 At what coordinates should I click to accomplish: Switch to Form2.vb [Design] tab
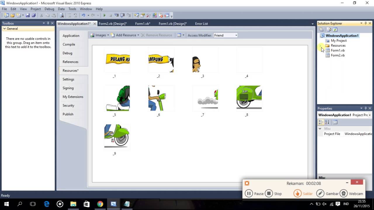pos(113,24)
